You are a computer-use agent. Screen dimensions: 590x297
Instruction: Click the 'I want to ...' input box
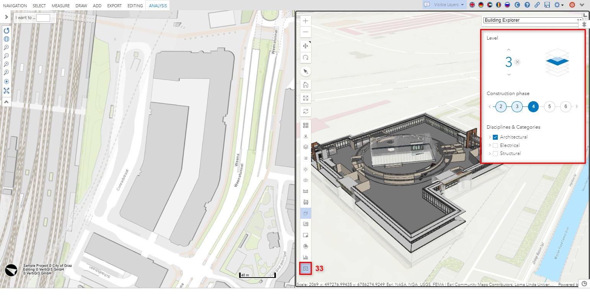pos(43,18)
